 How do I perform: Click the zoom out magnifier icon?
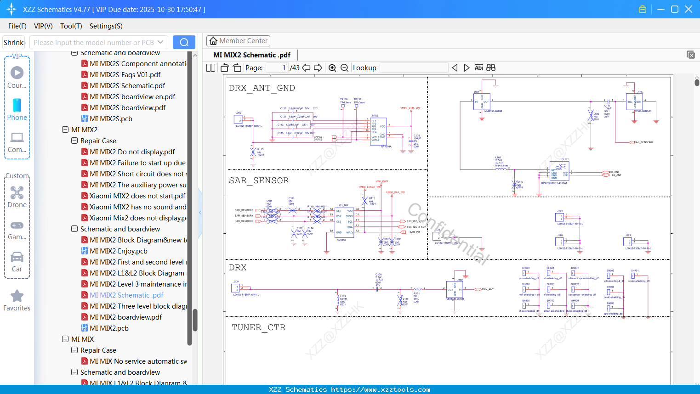344,68
